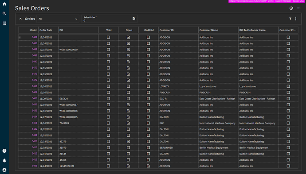Image resolution: width=306 pixels, height=174 pixels.
Task: Open the Orders grid vertical dots menu
Action: [296, 19]
